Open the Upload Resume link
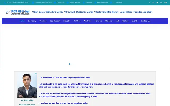This screenshot has height=106, width=170. [x=75, y=3]
